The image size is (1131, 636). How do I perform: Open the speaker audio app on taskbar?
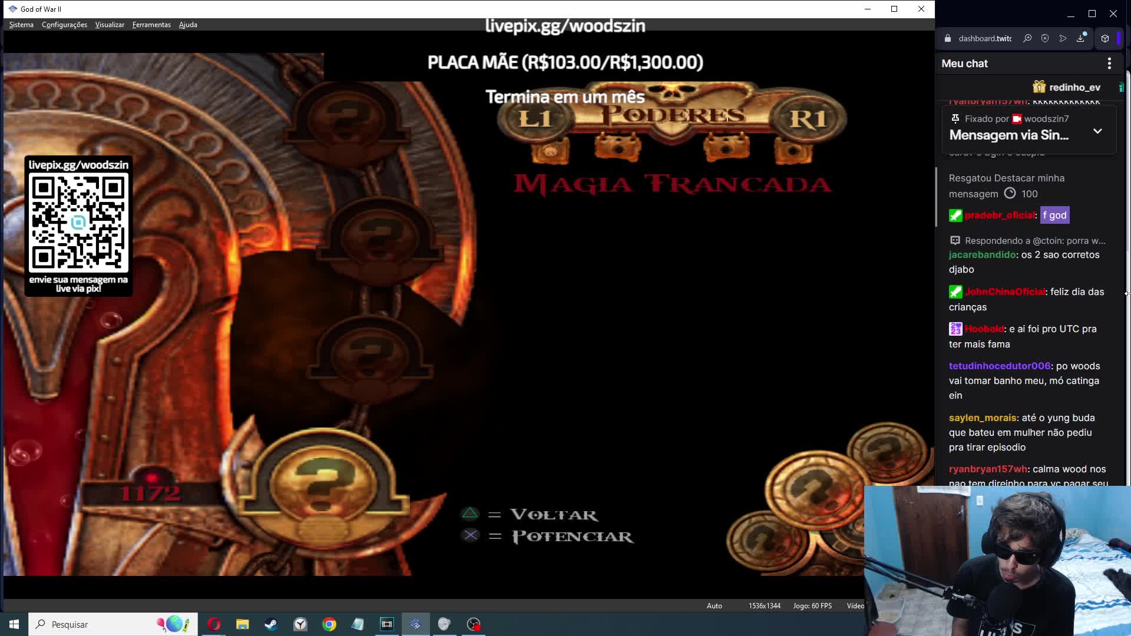click(444, 624)
